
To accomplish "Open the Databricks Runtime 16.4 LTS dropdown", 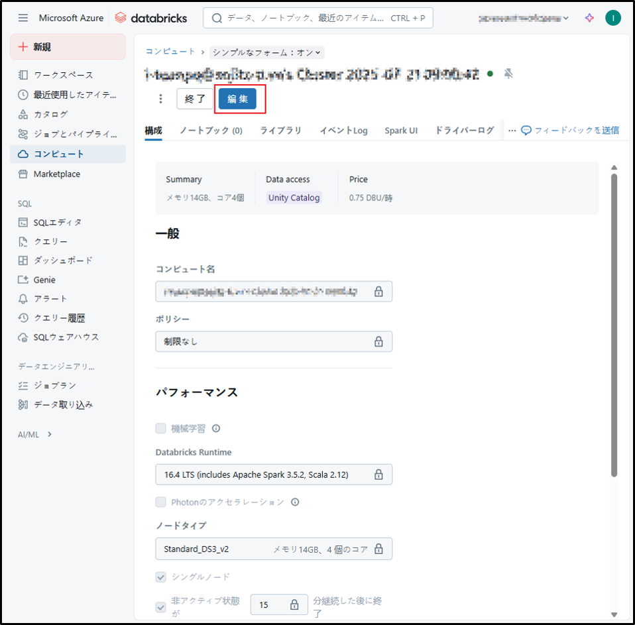I will pos(274,475).
